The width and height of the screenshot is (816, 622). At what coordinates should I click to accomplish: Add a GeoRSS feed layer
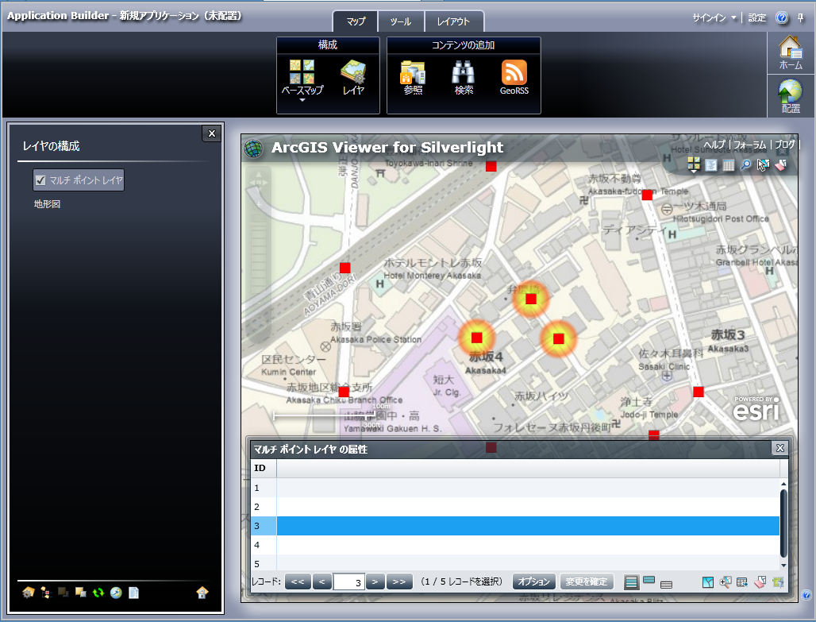tap(514, 78)
